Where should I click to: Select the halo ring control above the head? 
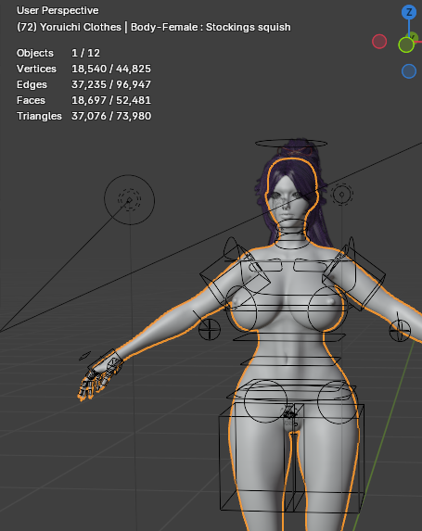[x=291, y=144]
